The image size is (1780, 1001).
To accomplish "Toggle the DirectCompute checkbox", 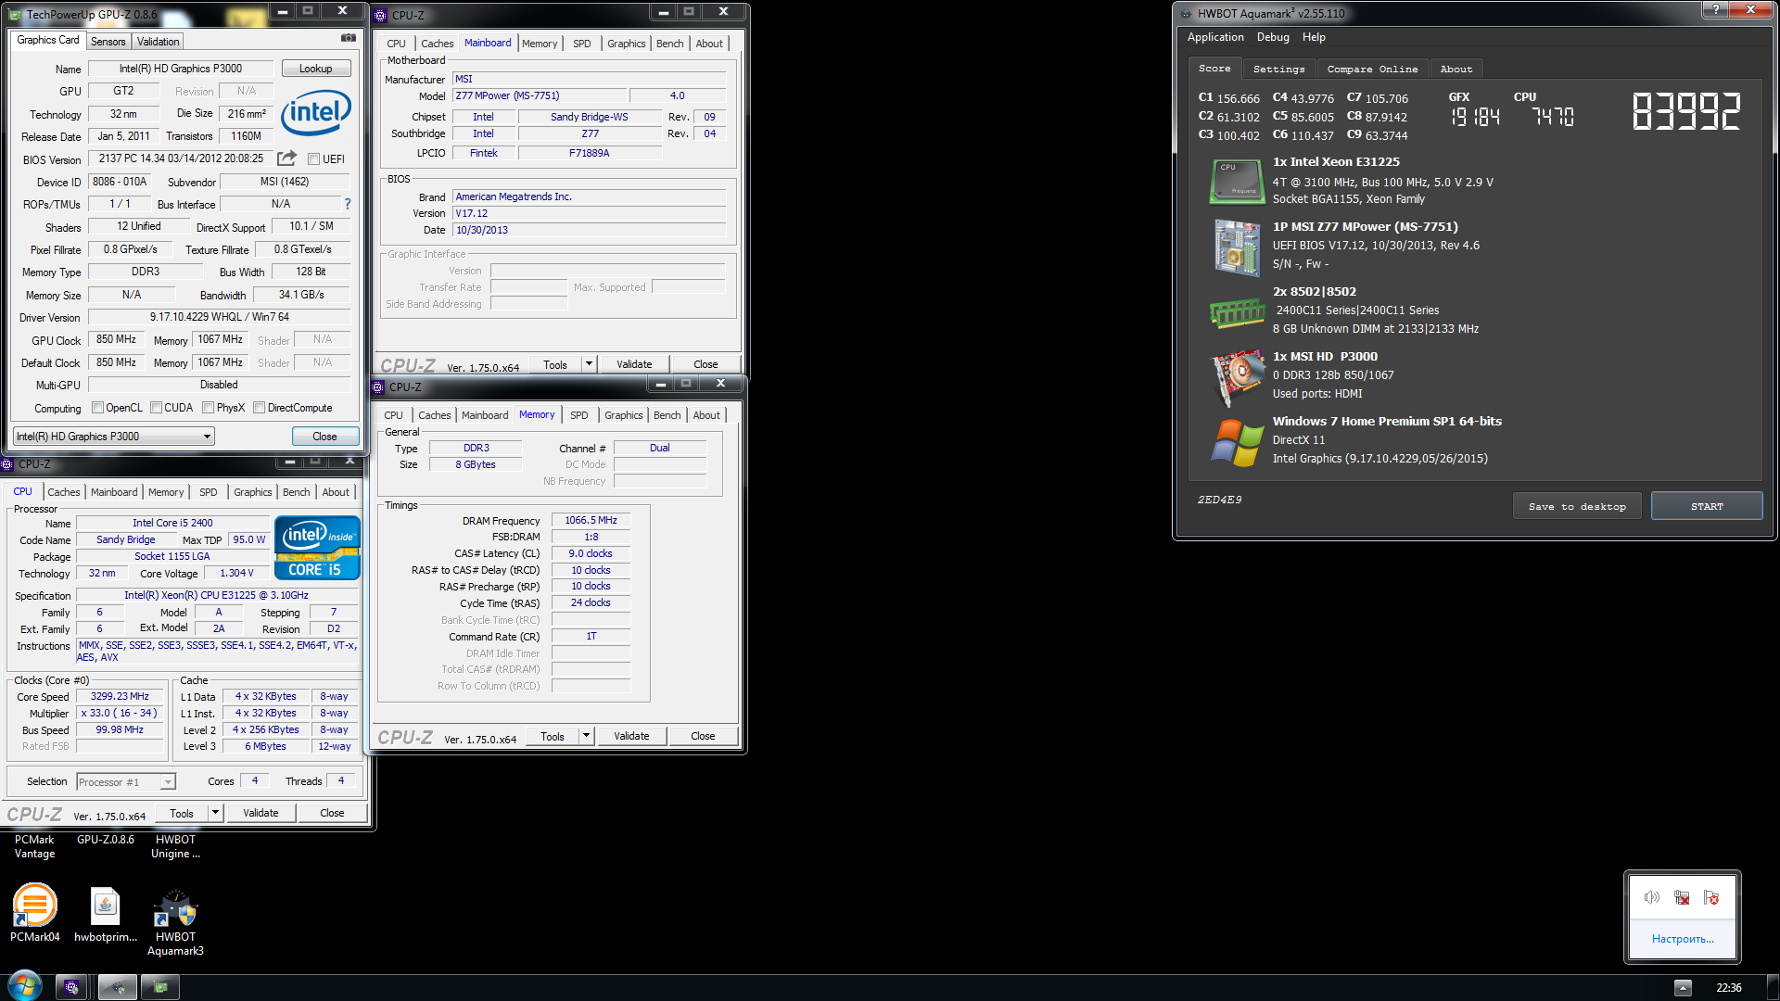I will pyautogui.click(x=260, y=407).
